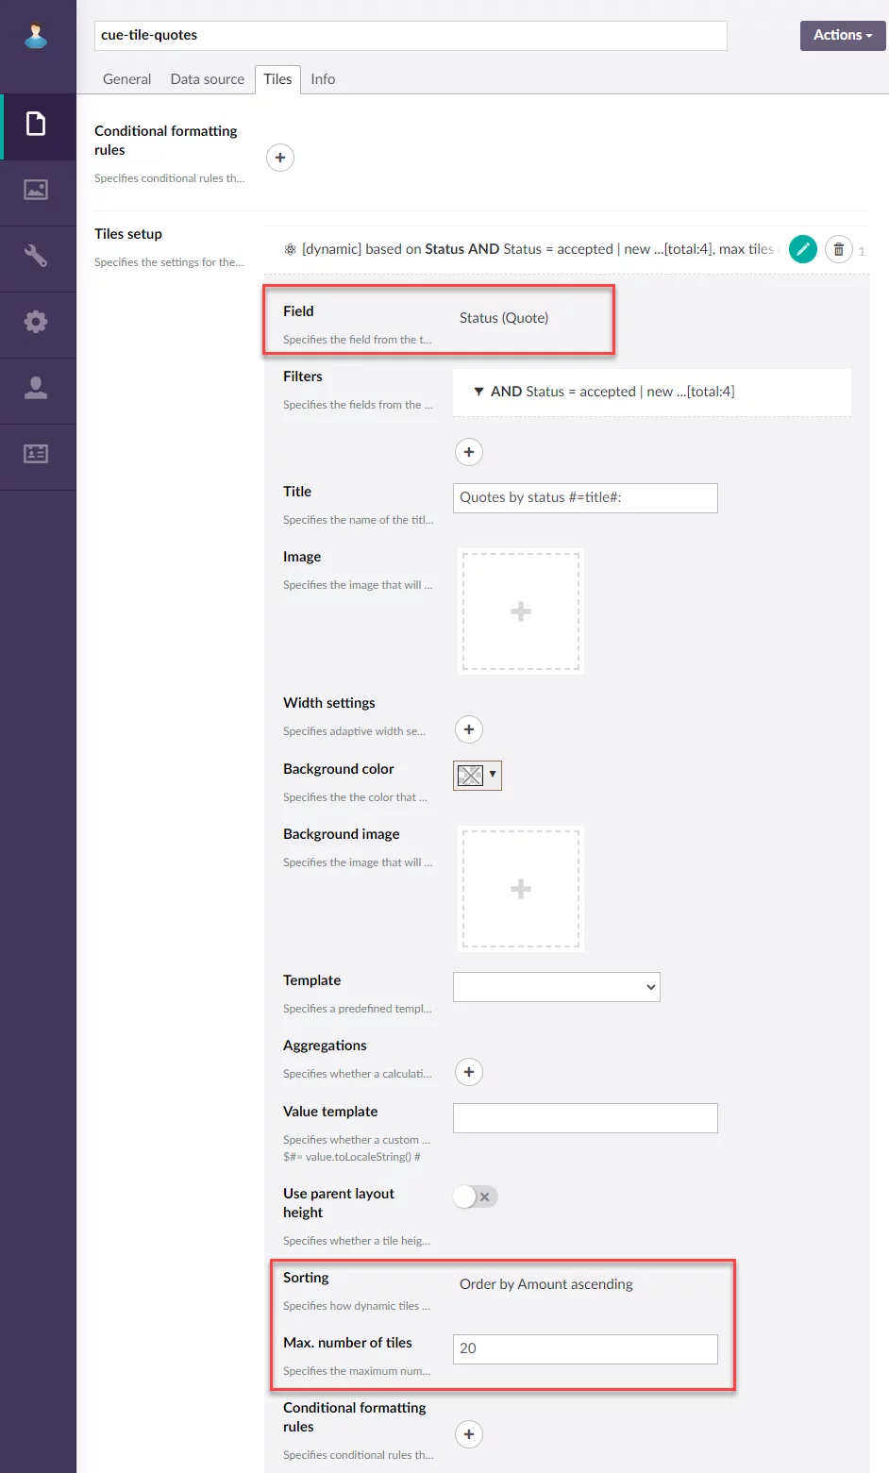Open the Template select dropdown
The height and width of the screenshot is (1473, 889).
click(556, 987)
